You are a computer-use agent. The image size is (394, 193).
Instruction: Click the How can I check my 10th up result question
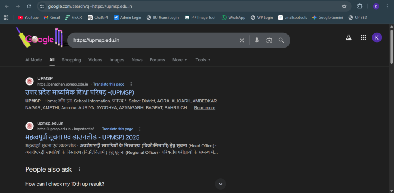click(65, 184)
